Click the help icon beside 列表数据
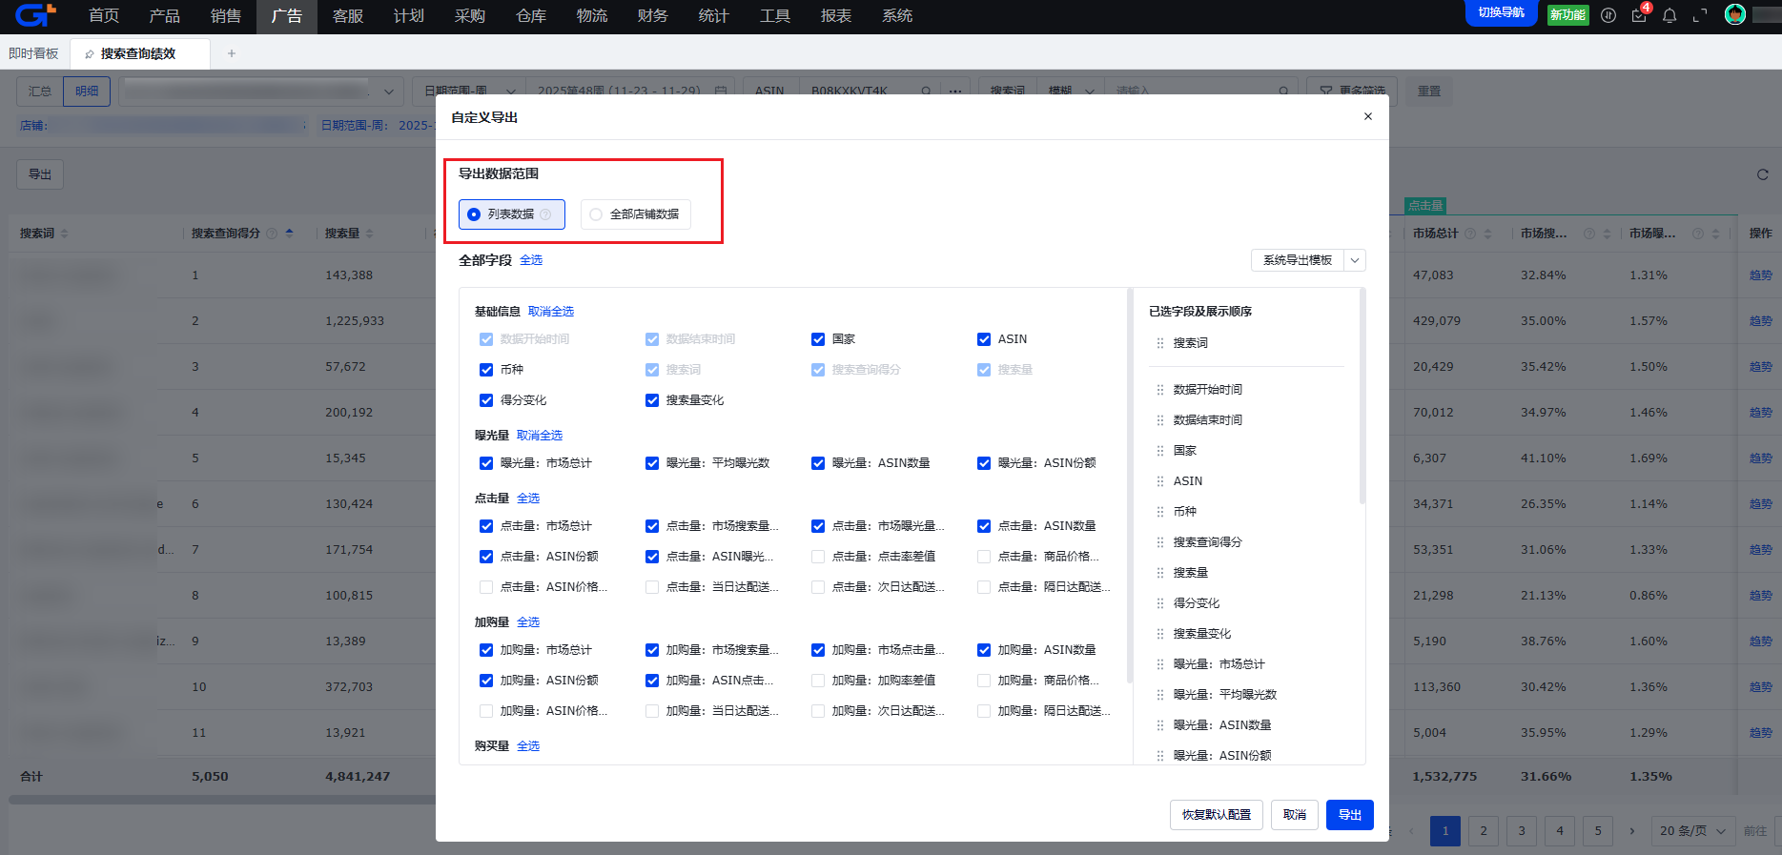Screen dimensions: 1782x855 pos(545,214)
